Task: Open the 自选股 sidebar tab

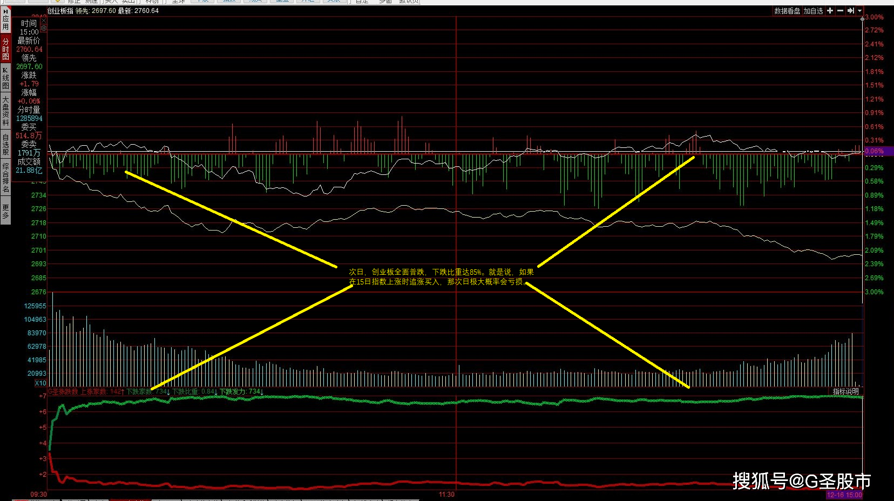Action: 5,144
